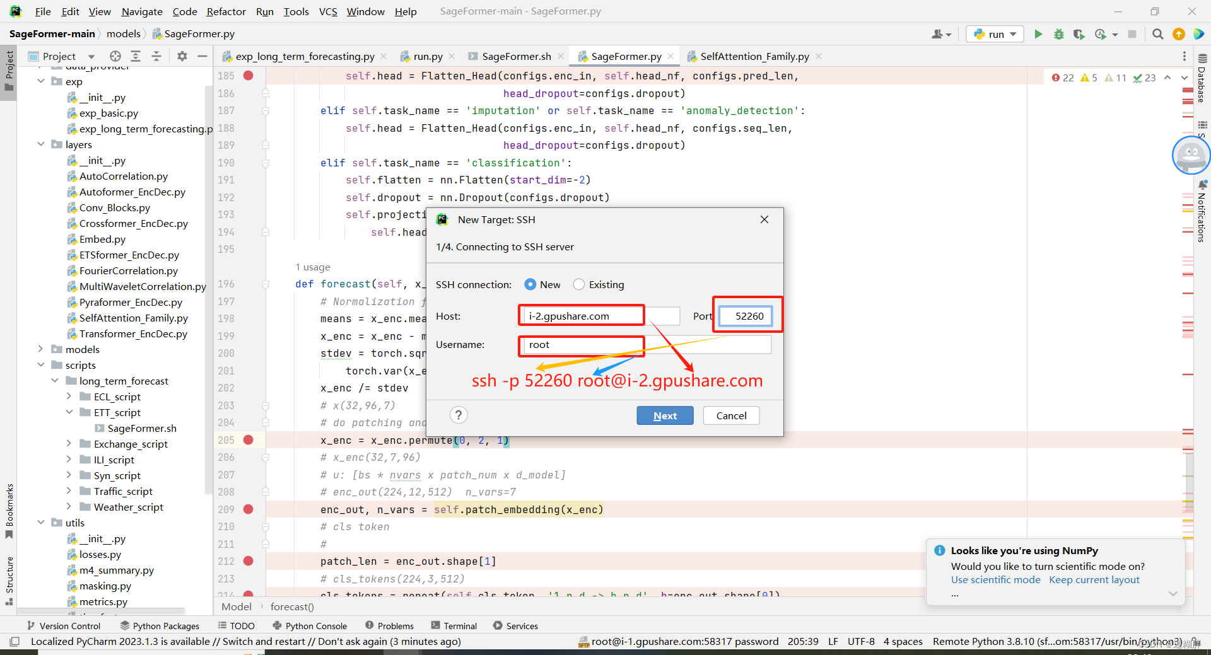Click Next in SSH dialog
Screen dimensions: 1211x655
click(x=665, y=415)
